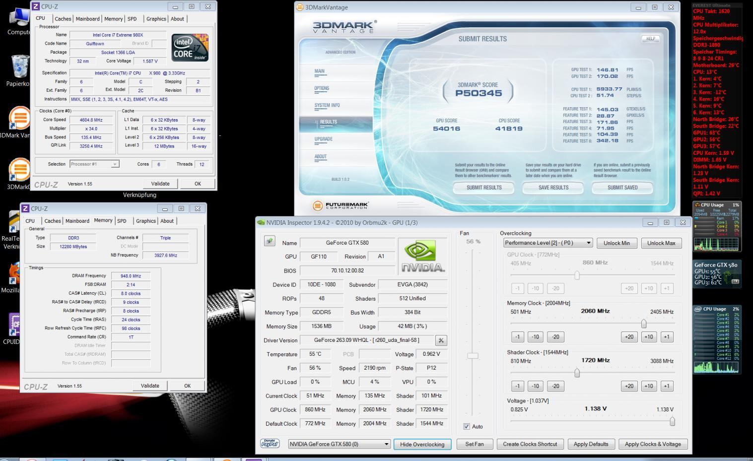Click Apply Clocks & Voltage

click(653, 444)
